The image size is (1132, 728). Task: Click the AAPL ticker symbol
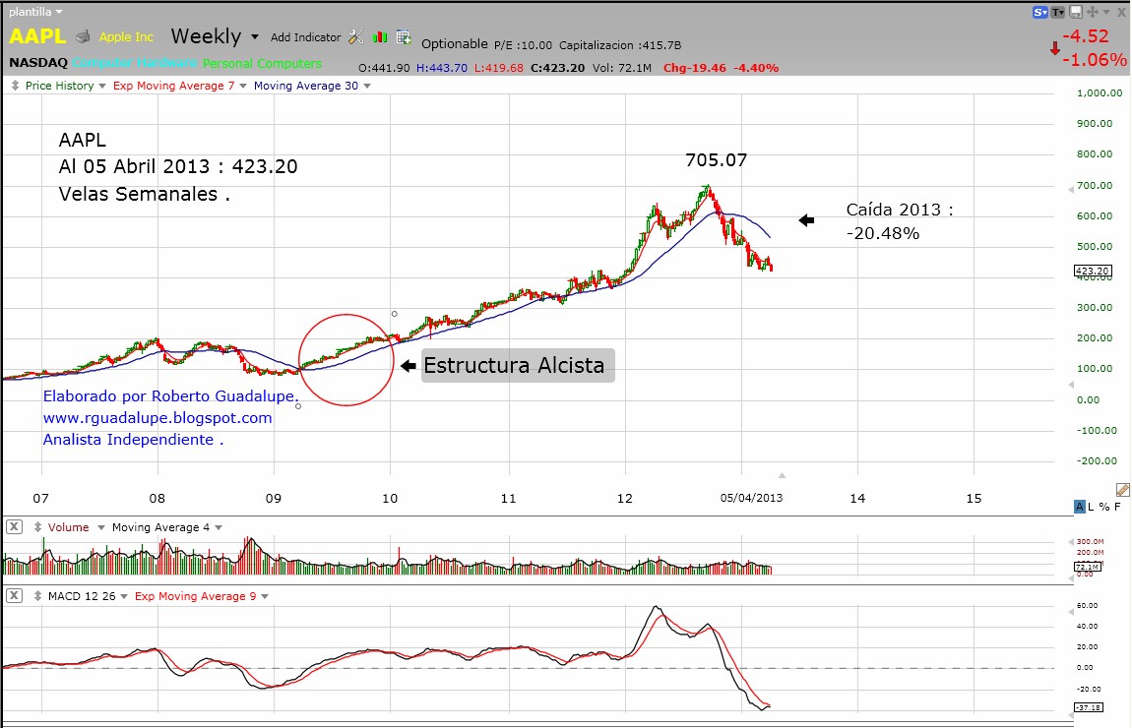[37, 35]
